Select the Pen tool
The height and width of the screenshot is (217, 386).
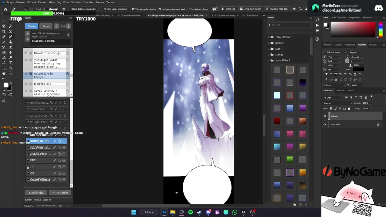click(x=4, y=63)
